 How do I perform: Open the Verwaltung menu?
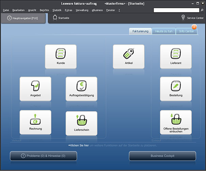pos(82,10)
